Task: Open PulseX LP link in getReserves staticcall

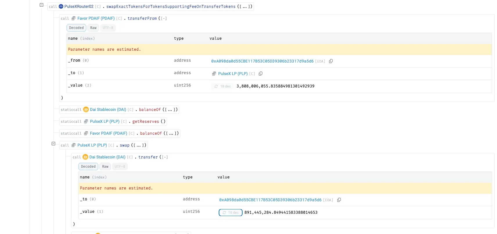Action: [x=105, y=121]
